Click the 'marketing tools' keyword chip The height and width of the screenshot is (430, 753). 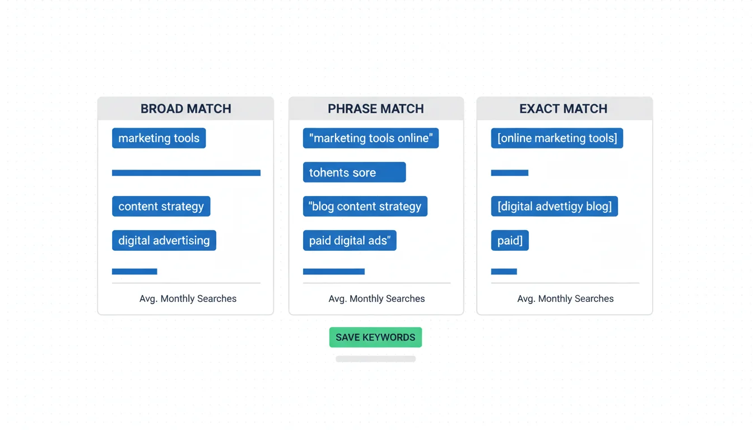[x=159, y=138]
